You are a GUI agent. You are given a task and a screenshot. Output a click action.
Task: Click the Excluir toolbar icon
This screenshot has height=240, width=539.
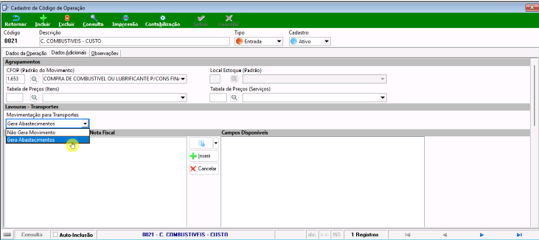pos(67,18)
